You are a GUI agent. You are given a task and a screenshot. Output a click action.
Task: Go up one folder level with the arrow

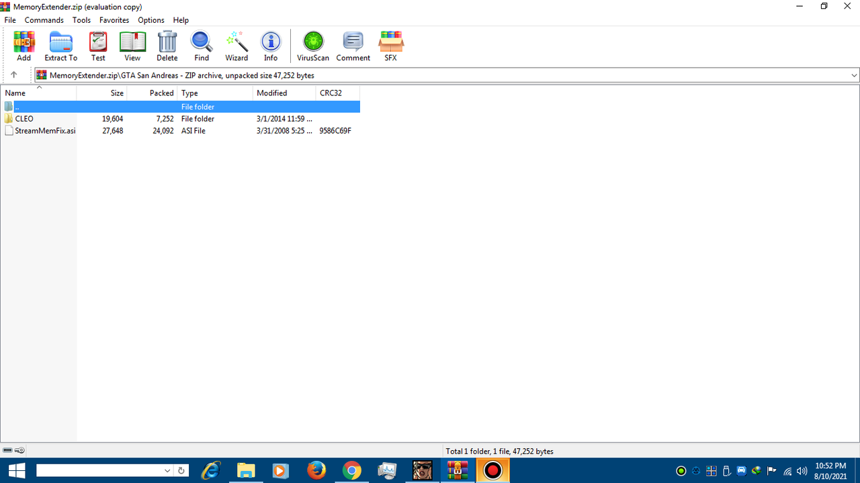click(x=13, y=75)
